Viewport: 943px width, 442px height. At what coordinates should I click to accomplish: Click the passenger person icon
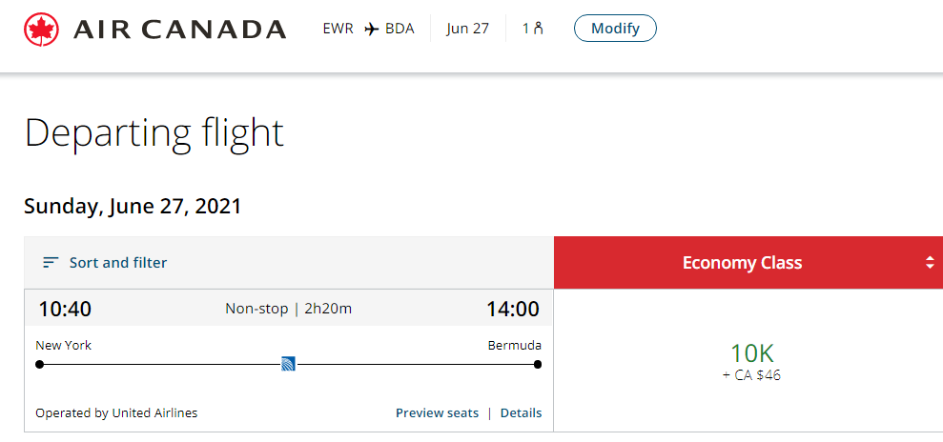coord(539,29)
